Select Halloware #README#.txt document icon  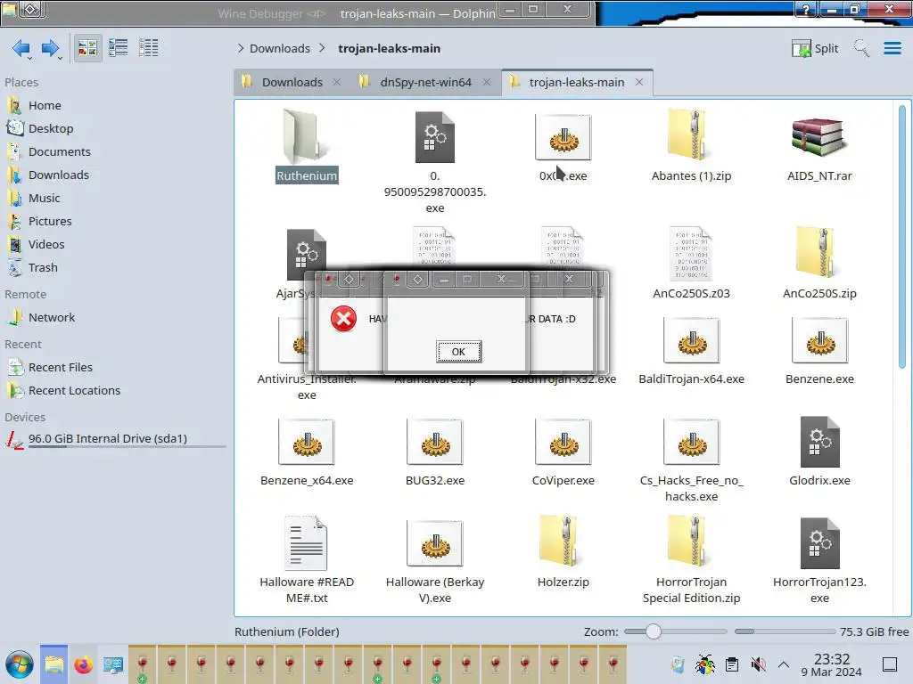click(x=307, y=543)
